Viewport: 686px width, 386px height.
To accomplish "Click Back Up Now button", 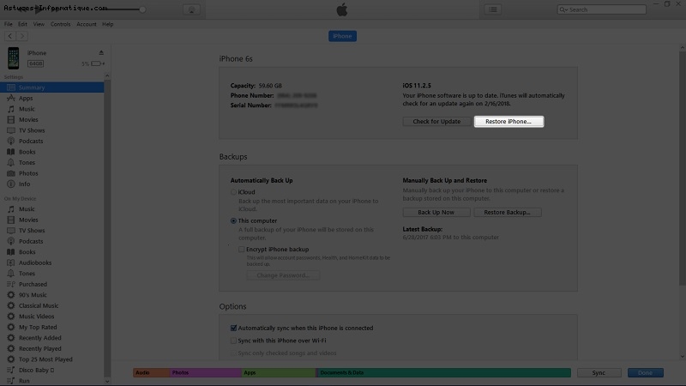I will [436, 212].
